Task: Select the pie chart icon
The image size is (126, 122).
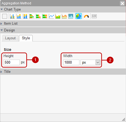Action: (79, 16)
